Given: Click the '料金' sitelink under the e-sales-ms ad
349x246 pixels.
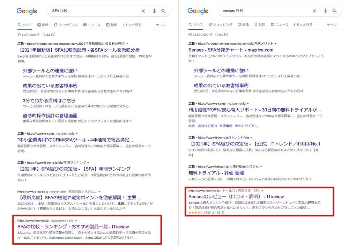Looking at the screenshot, I should 191,126.
